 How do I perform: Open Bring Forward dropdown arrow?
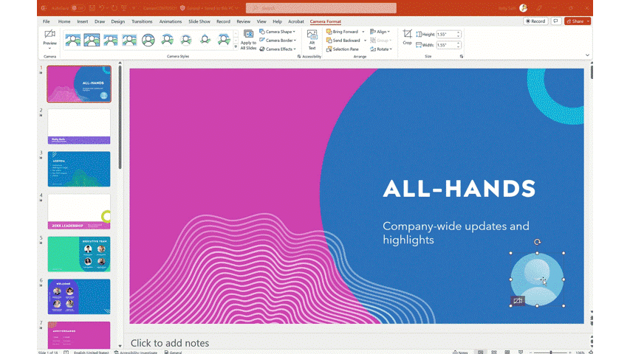[363, 32]
